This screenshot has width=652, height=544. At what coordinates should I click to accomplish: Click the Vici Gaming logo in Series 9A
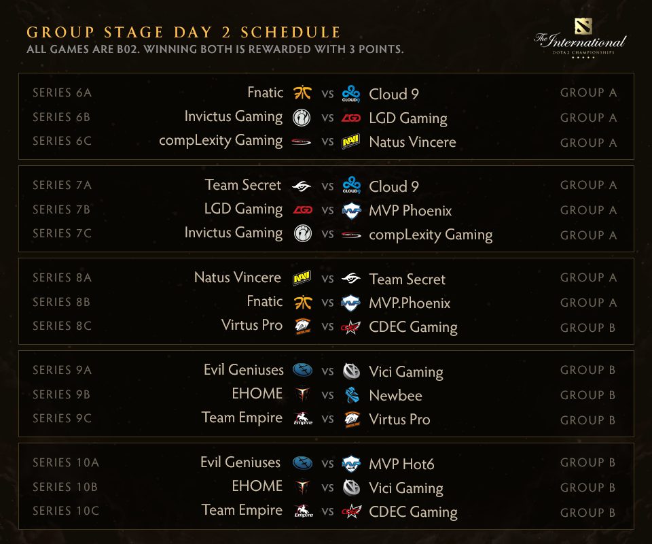pos(351,371)
